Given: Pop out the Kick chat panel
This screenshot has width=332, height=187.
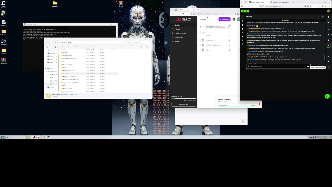Looking at the screenshot, I should pyautogui.click(x=323, y=16).
